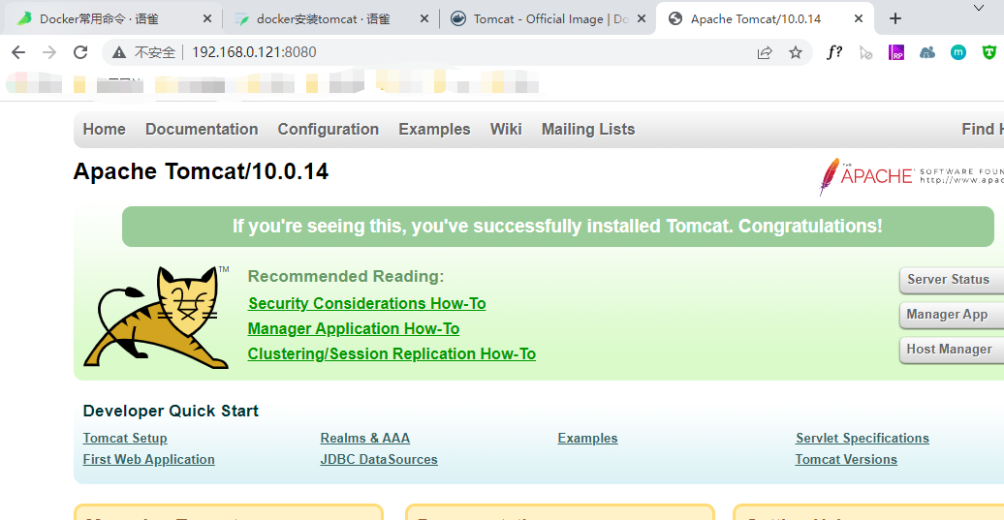Bookmark this page with the star icon

[796, 52]
